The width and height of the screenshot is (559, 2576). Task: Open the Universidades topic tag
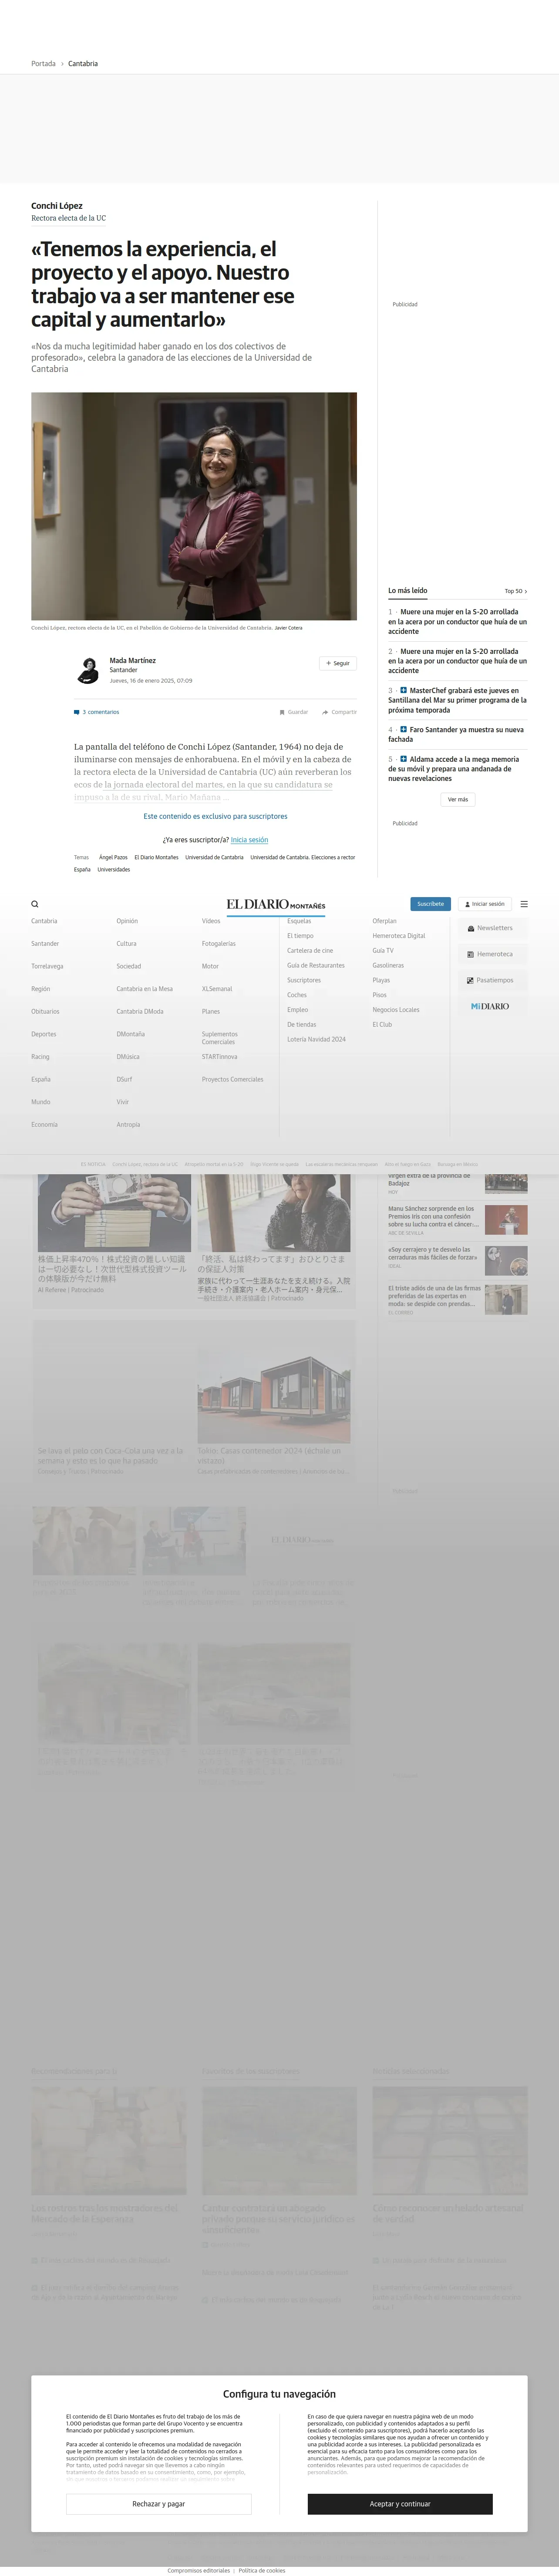[114, 870]
